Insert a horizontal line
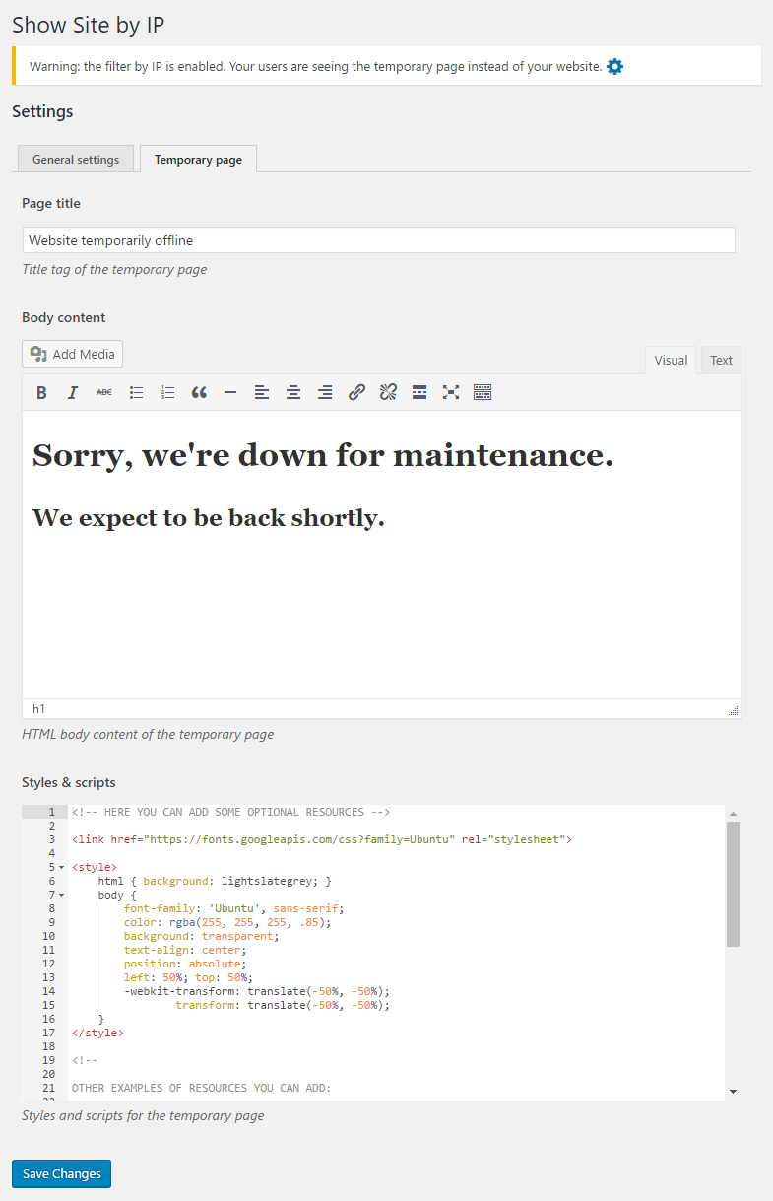The image size is (773, 1201). 230,392
